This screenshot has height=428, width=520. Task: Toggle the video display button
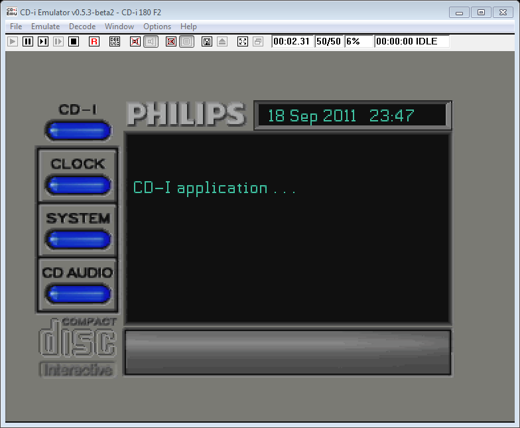tap(187, 41)
